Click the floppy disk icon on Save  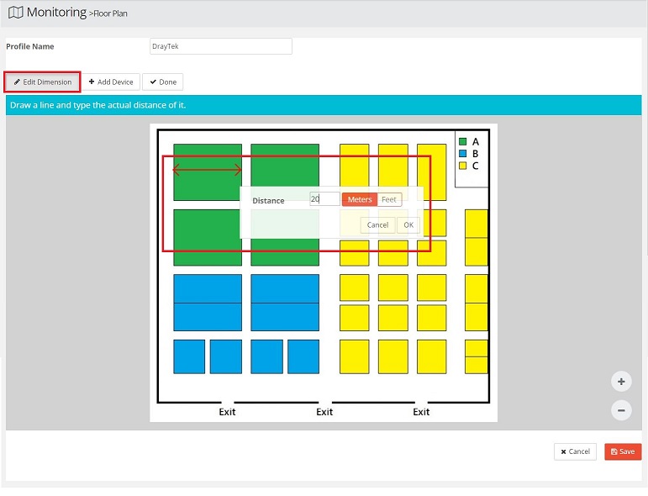614,451
